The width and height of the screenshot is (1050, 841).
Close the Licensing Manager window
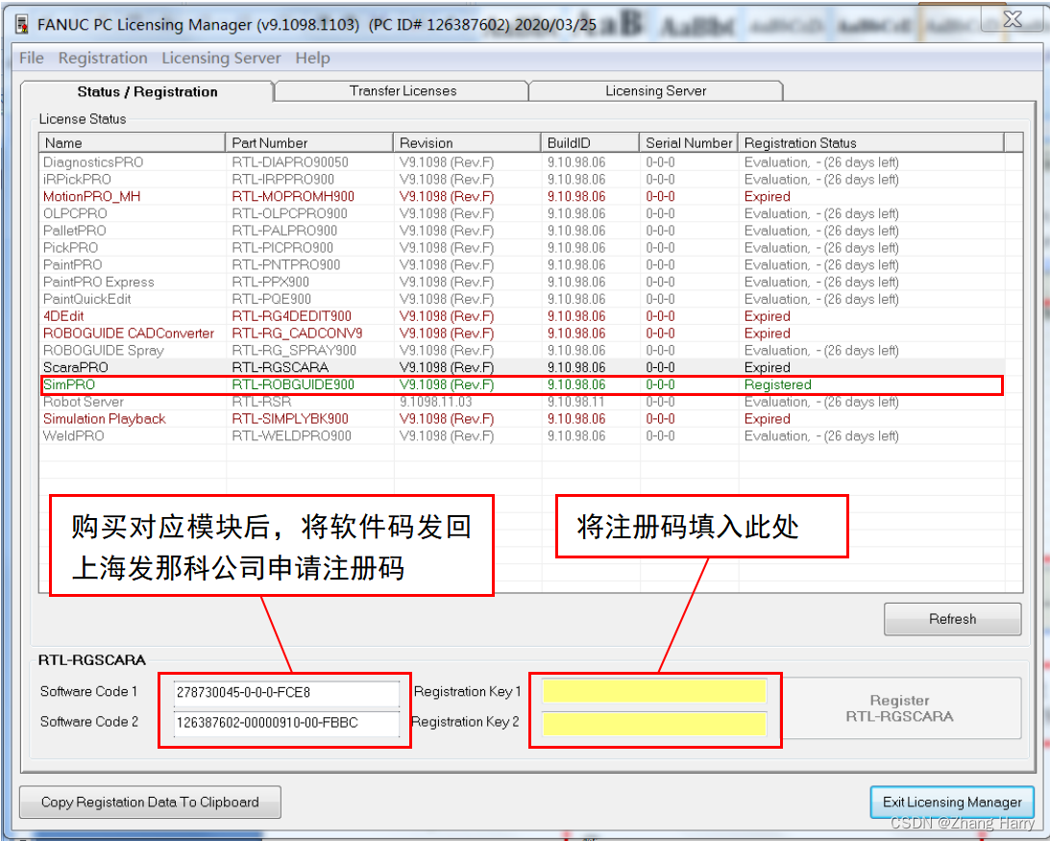(x=1012, y=19)
